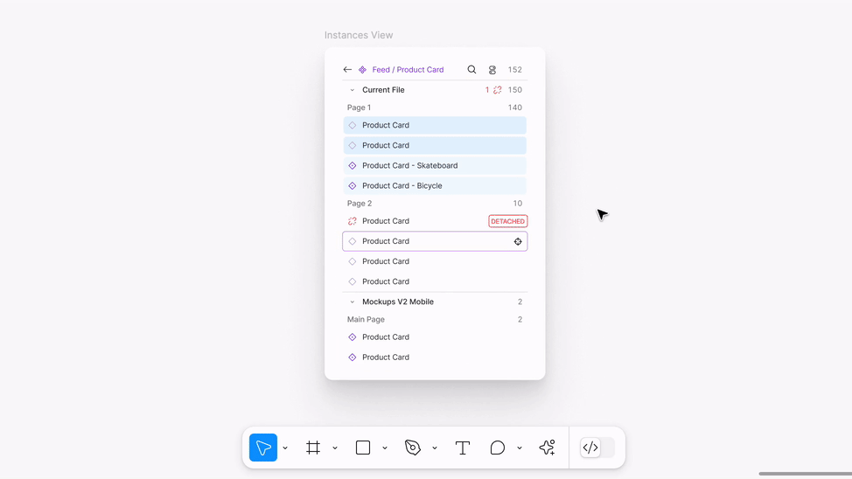Select the last Product Card under Page 2

435,281
